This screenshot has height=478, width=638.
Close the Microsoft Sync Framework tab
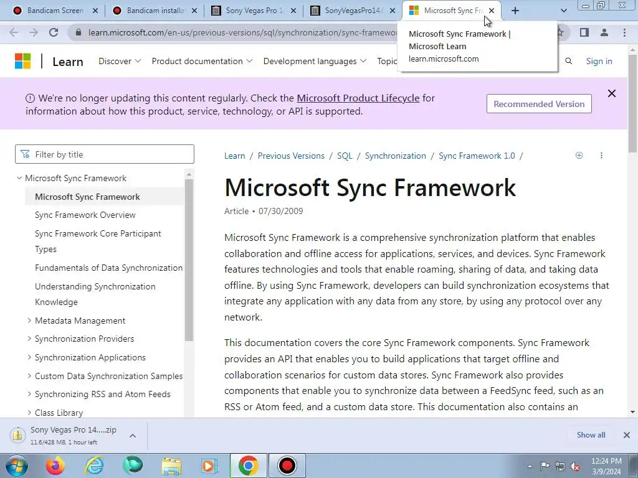pos(492,11)
